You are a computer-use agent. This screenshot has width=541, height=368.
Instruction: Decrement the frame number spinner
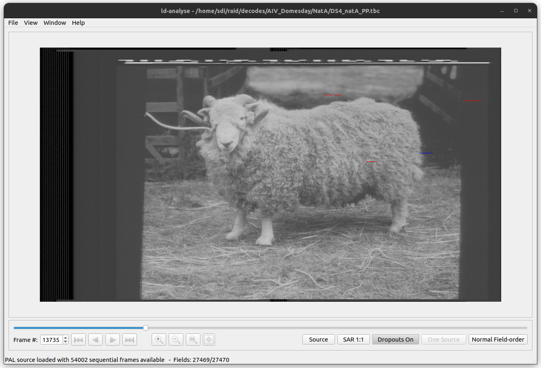[66, 342]
